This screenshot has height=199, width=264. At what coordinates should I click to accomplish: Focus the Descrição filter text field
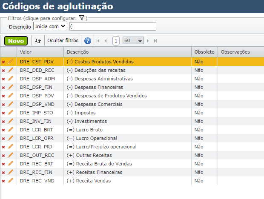pyautogui.click(x=113, y=26)
